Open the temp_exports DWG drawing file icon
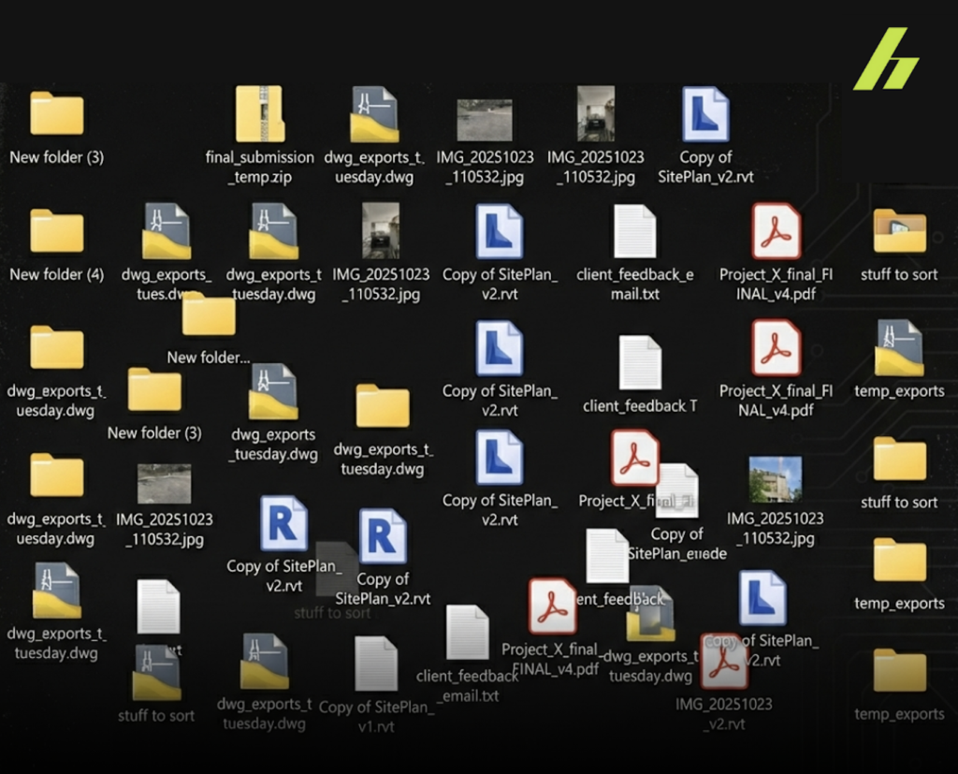Viewport: 958px width, 774px height. pos(898,348)
